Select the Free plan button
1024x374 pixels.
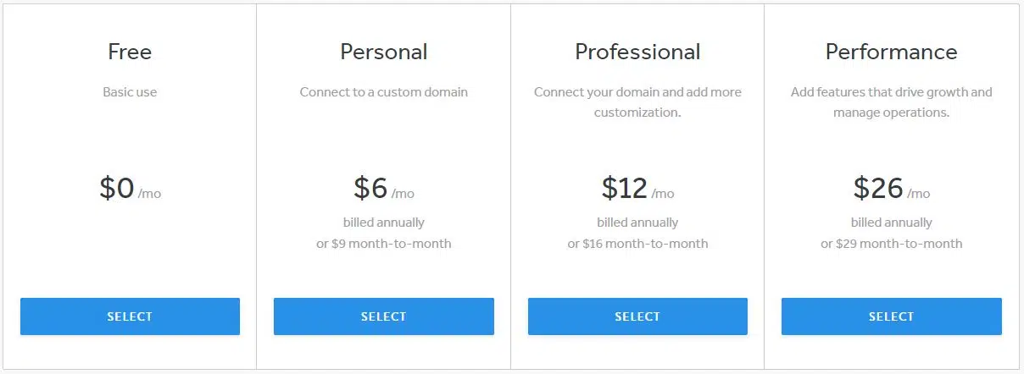tap(130, 316)
